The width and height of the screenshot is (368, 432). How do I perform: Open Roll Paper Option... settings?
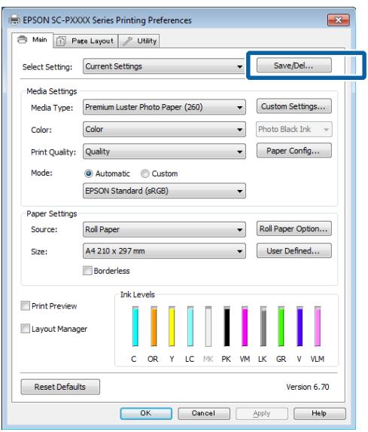pyautogui.click(x=293, y=228)
